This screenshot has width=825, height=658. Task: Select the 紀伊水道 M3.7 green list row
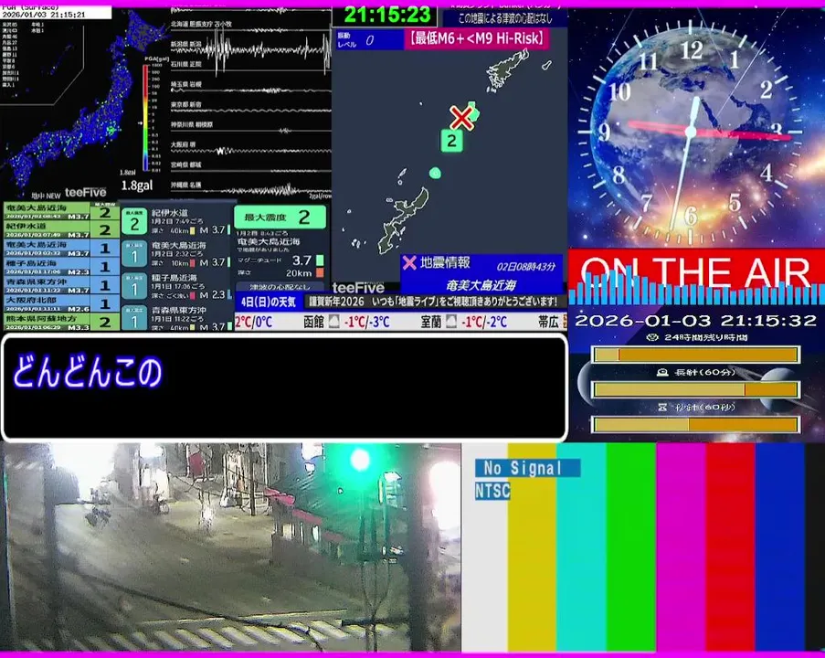(x=61, y=229)
